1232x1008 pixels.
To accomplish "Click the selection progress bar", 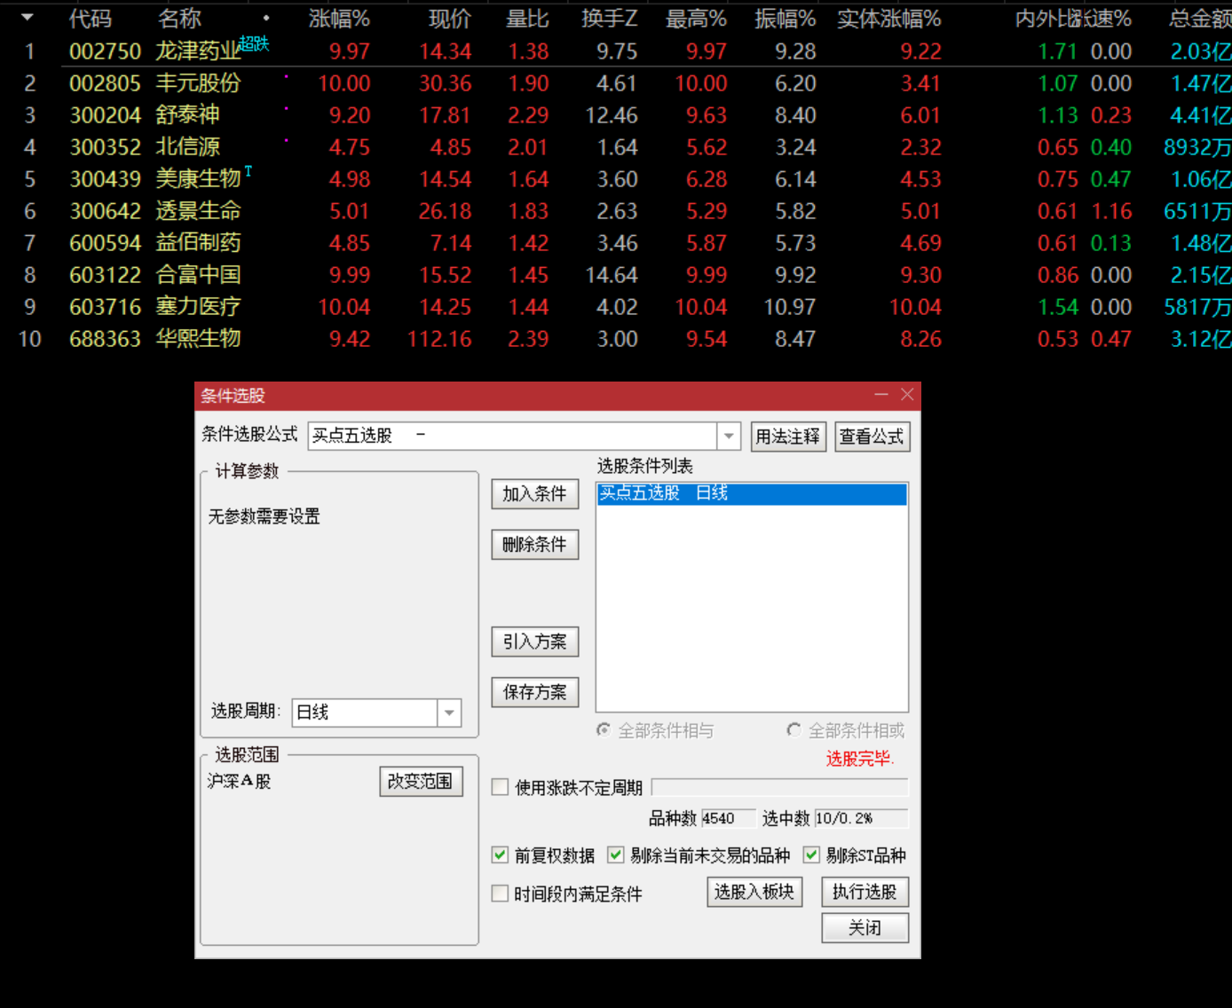I will point(780,787).
